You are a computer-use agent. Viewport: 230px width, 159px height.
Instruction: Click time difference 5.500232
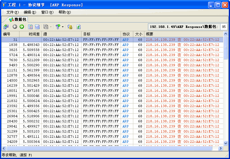pyautogui.click(x=31, y=121)
